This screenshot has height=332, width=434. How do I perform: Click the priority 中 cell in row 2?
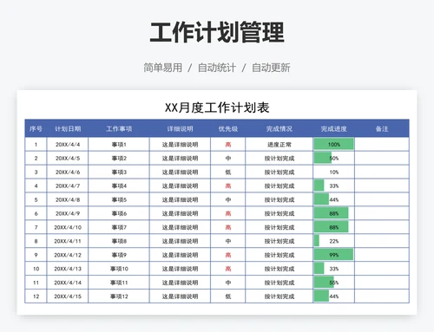228,158
